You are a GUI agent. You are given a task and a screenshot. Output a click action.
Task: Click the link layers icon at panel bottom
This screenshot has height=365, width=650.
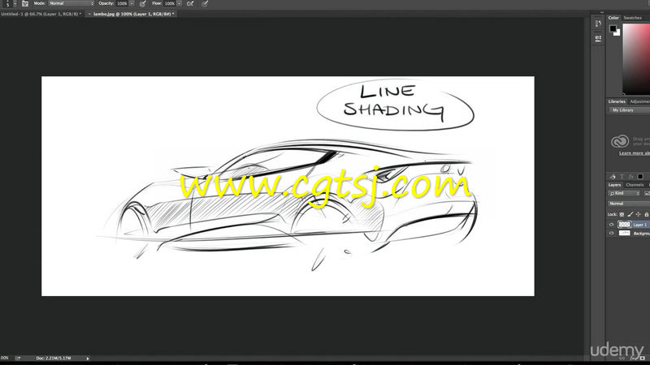pos(622,359)
